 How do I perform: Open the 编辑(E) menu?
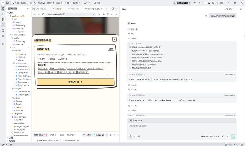click(x=24, y=3)
